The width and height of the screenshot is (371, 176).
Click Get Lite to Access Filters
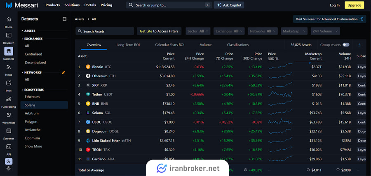pyautogui.click(x=159, y=31)
